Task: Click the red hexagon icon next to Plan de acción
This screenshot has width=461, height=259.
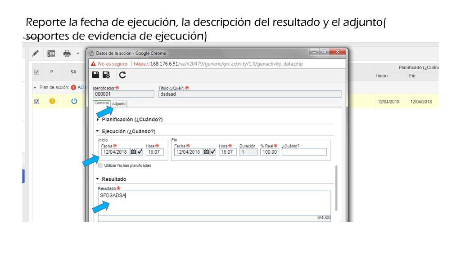Action: tap(73, 87)
